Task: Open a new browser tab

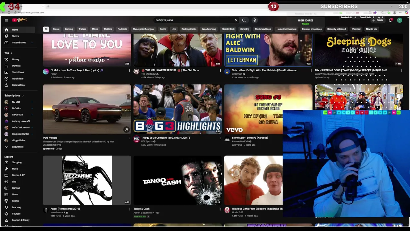Action: 48,6
